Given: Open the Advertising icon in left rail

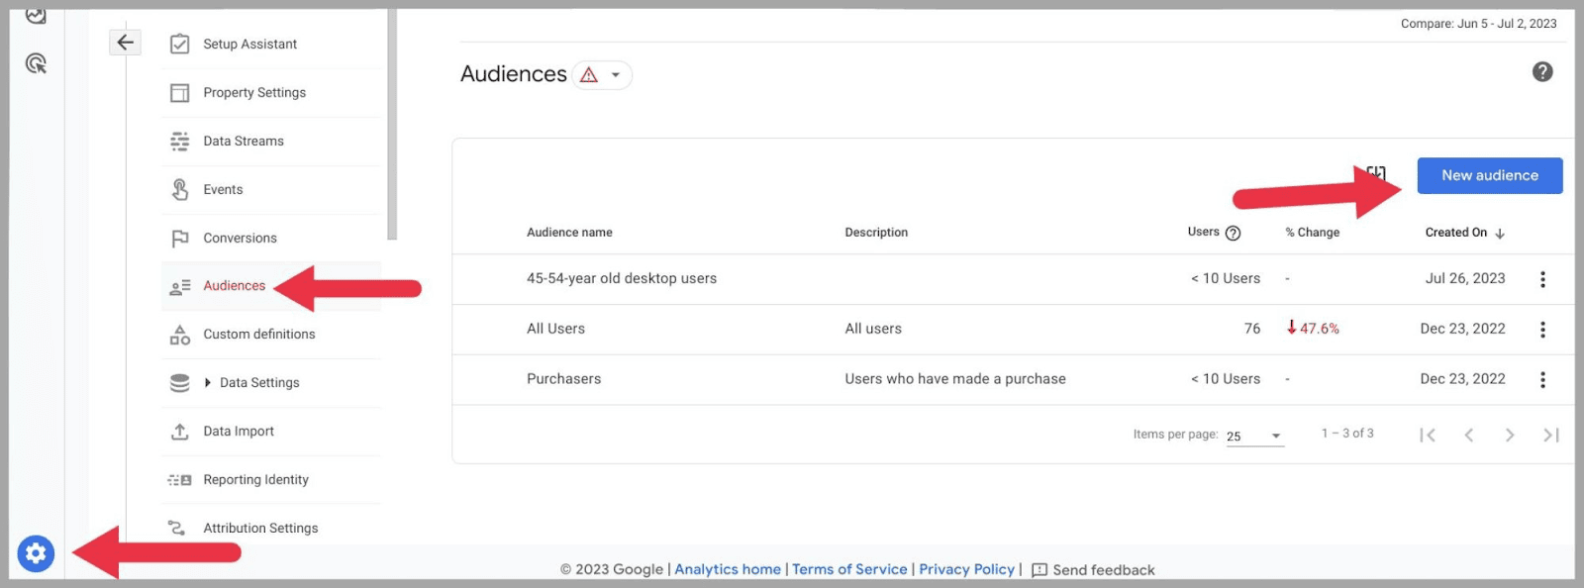Looking at the screenshot, I should pos(36,64).
